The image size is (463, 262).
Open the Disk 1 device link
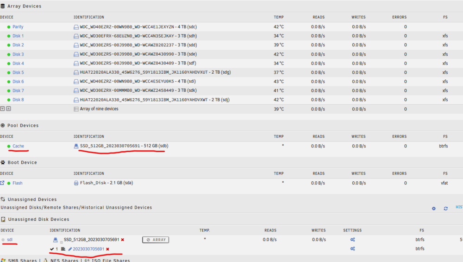[18, 36]
